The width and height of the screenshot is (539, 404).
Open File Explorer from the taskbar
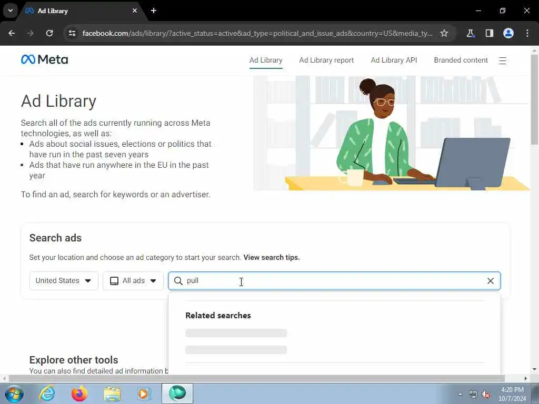pos(112,393)
